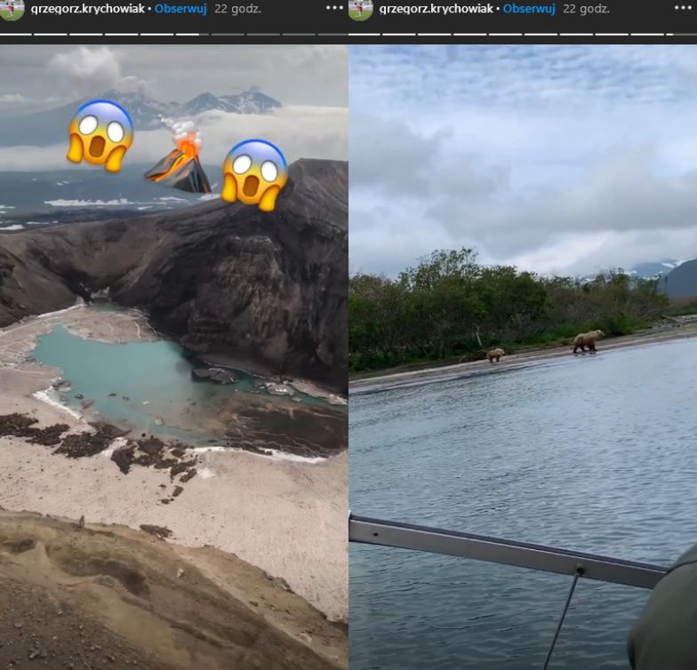Tap the bears-on-shoreline story video
The width and height of the screenshot is (697, 670).
(523, 357)
